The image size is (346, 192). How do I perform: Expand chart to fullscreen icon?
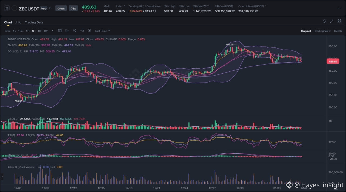(332, 21)
